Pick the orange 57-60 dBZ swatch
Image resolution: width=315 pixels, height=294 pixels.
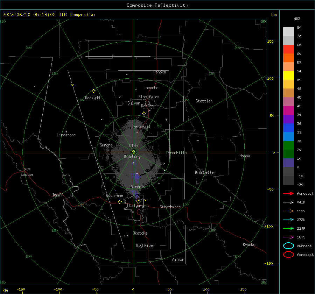point(288,58)
